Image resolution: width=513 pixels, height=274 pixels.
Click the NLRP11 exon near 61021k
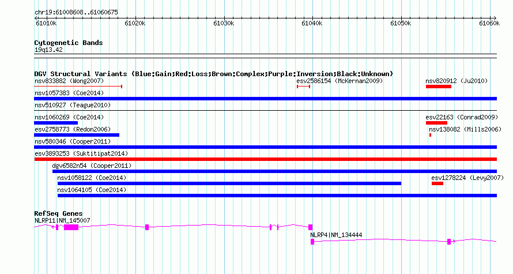point(147,227)
